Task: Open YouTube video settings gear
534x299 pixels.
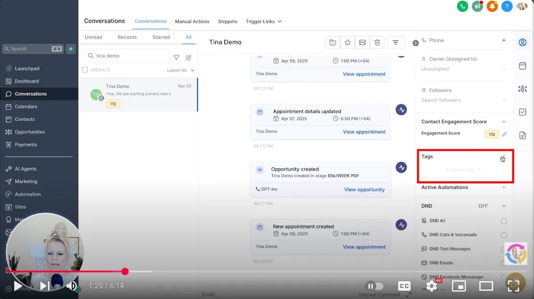Action: tap(431, 286)
